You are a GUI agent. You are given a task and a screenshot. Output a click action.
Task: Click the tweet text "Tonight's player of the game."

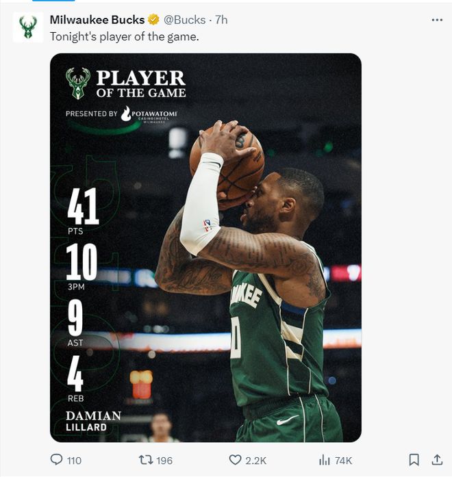[125, 36]
